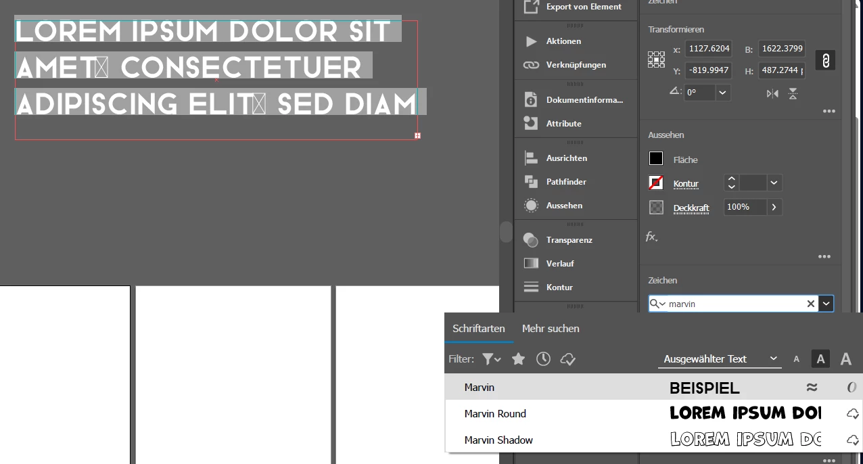Click the H height input field

point(782,70)
